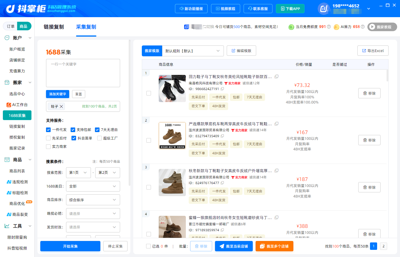Image resolution: width=400 pixels, height=257 pixels.
Task: Copy title icon for 回力鞋子马丁靴 product
Action: (276, 77)
